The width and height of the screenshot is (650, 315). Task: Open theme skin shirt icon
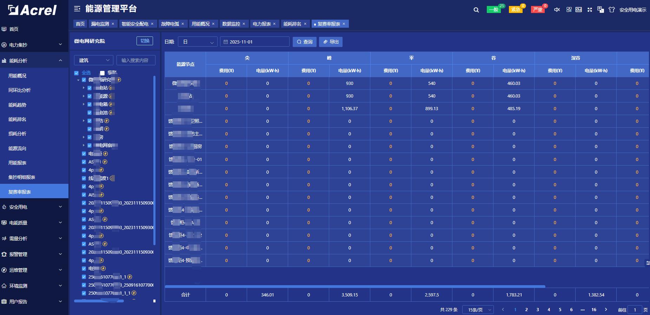click(x=612, y=10)
